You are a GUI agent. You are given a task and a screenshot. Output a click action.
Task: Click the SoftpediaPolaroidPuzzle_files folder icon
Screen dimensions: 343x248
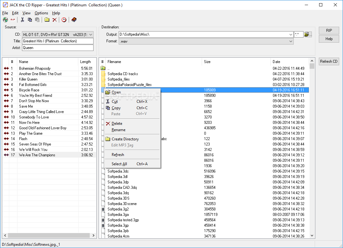tap(103, 84)
